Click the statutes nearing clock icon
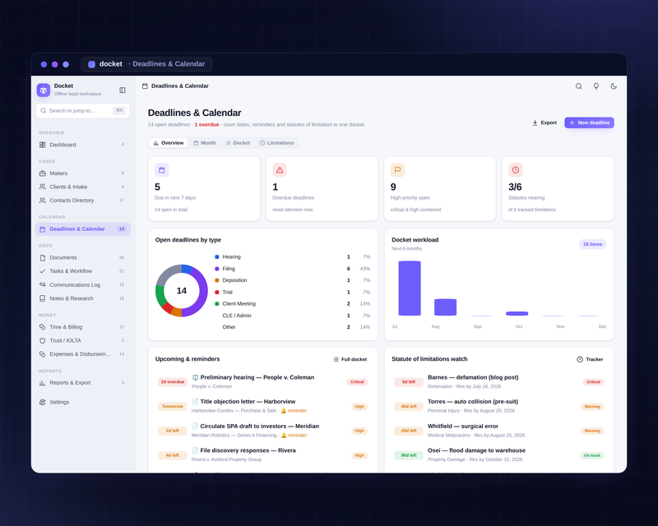This screenshot has height=526, width=658. point(516,170)
